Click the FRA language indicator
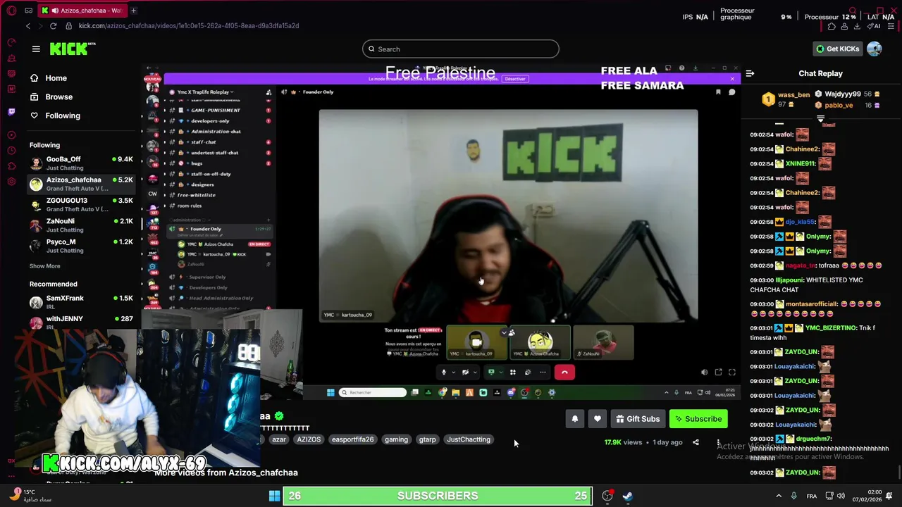This screenshot has height=507, width=902. click(x=812, y=496)
